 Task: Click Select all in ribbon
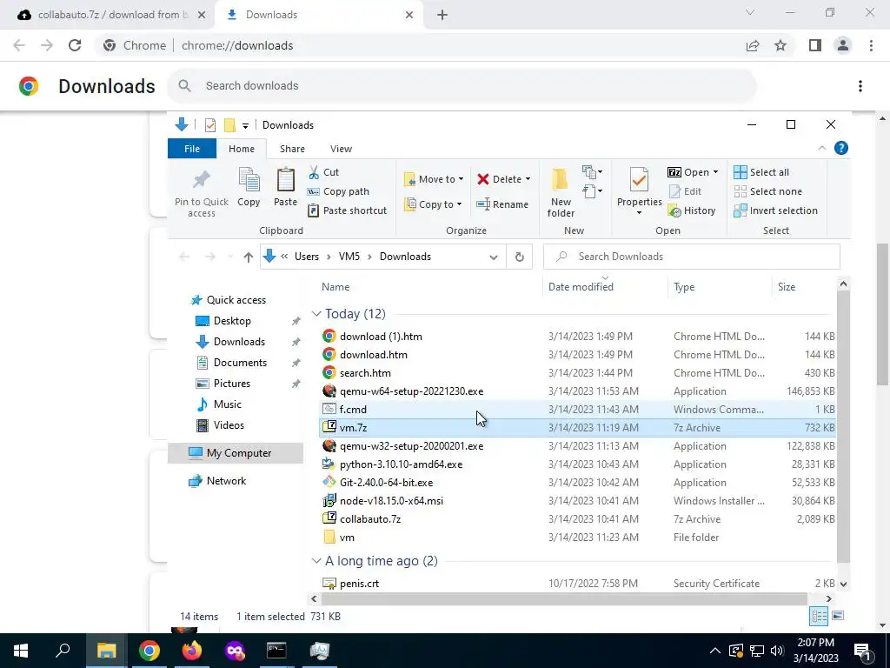click(761, 172)
